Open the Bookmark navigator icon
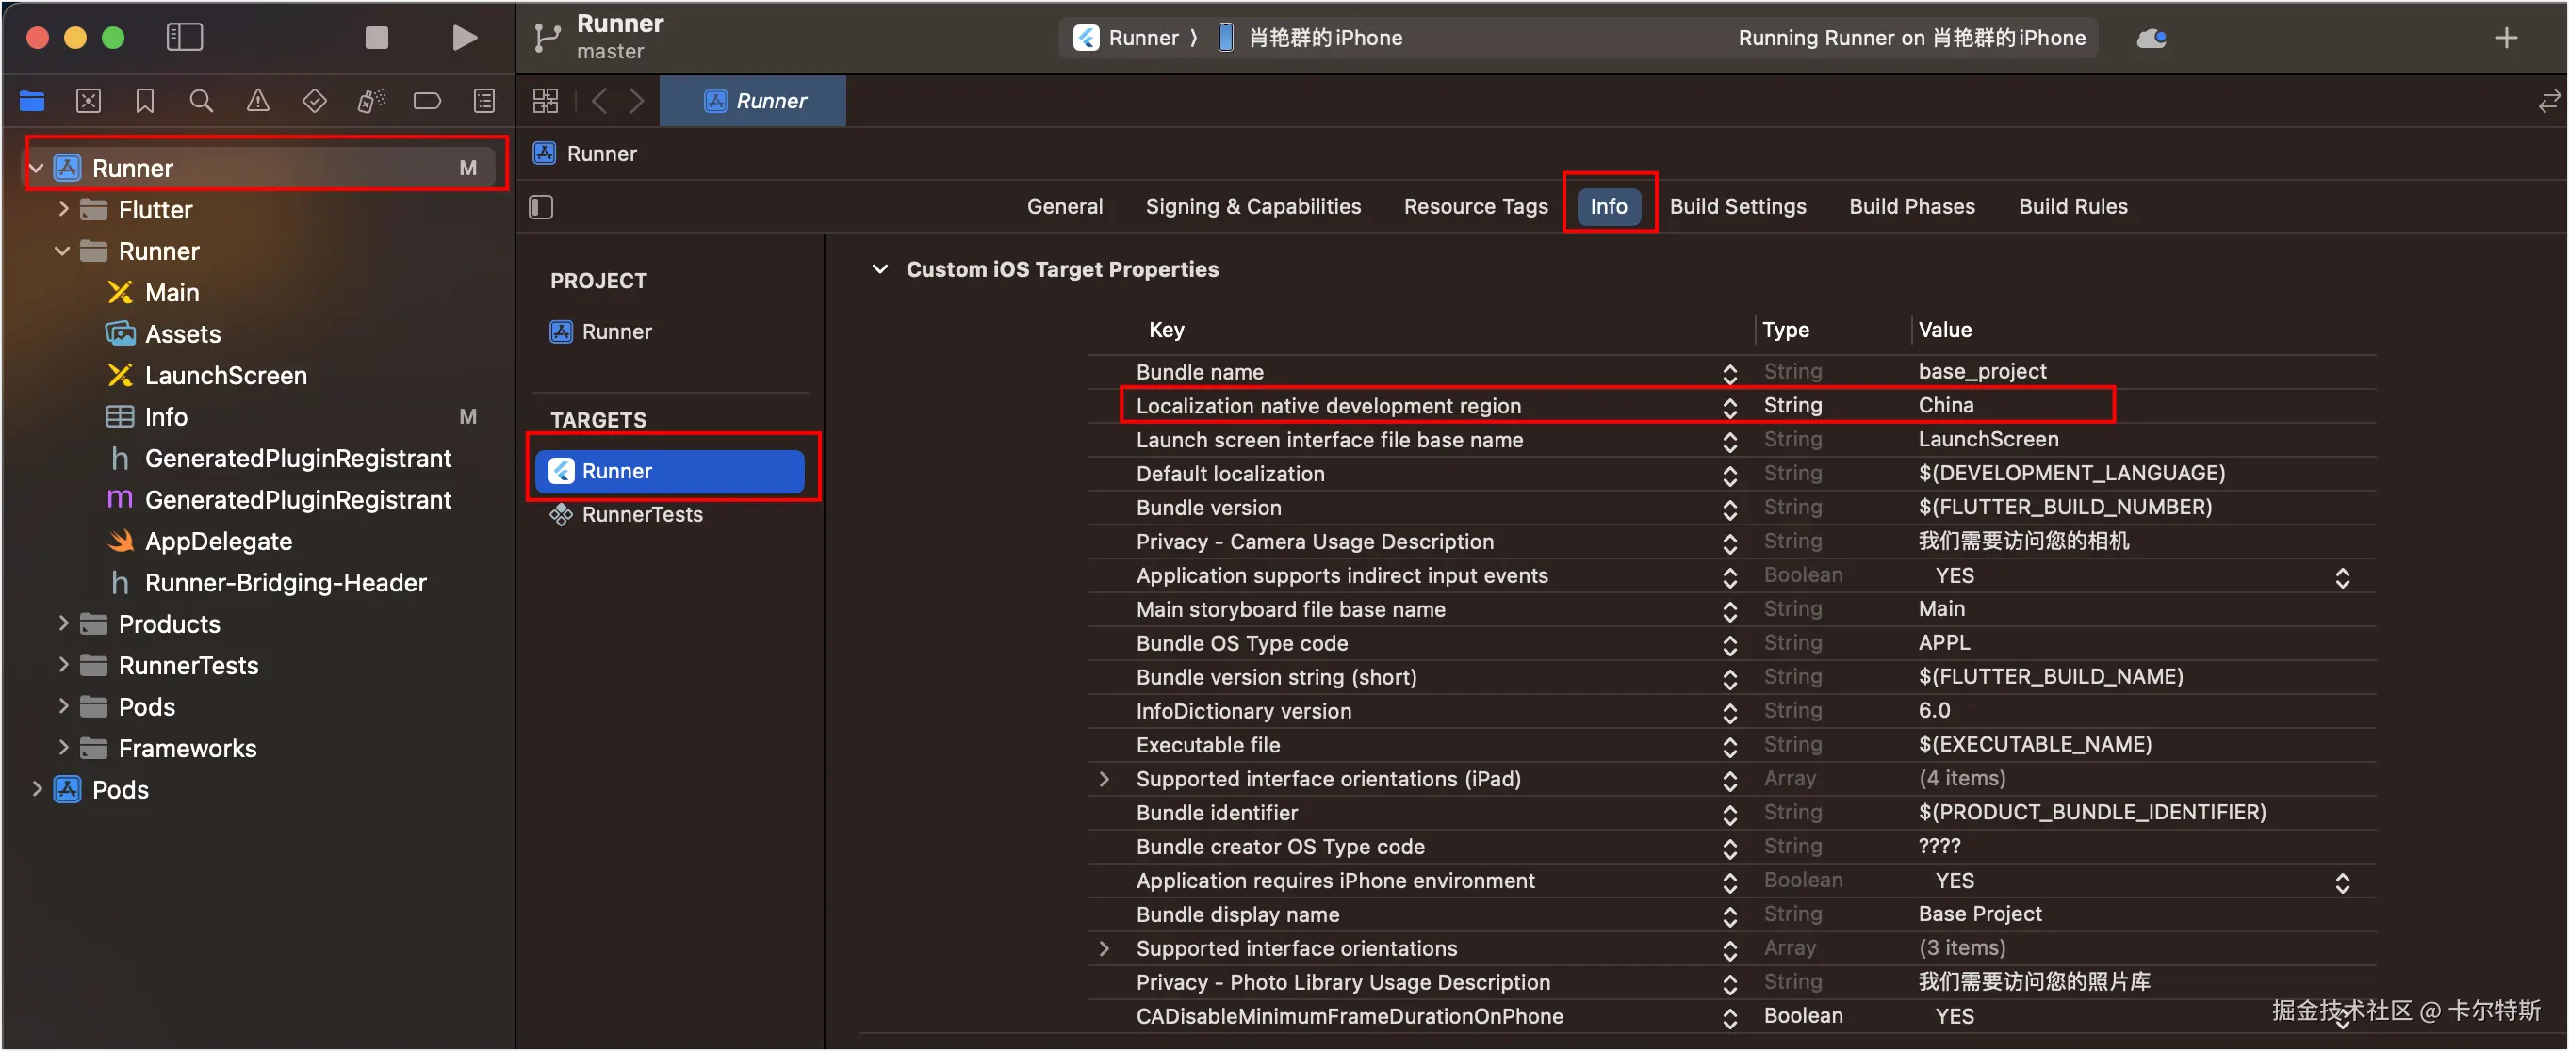This screenshot has width=2569, height=1051. point(144,101)
